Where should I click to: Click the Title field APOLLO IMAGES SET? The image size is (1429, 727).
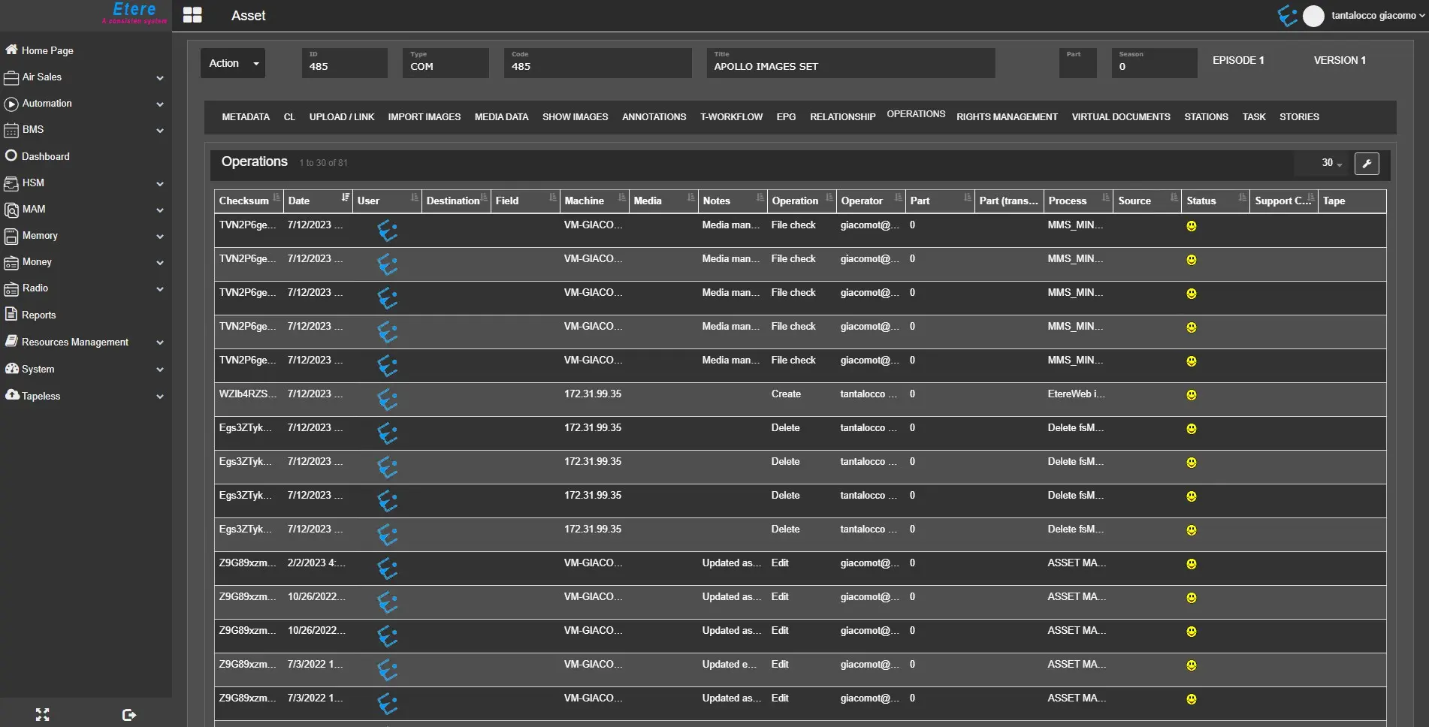[850, 66]
